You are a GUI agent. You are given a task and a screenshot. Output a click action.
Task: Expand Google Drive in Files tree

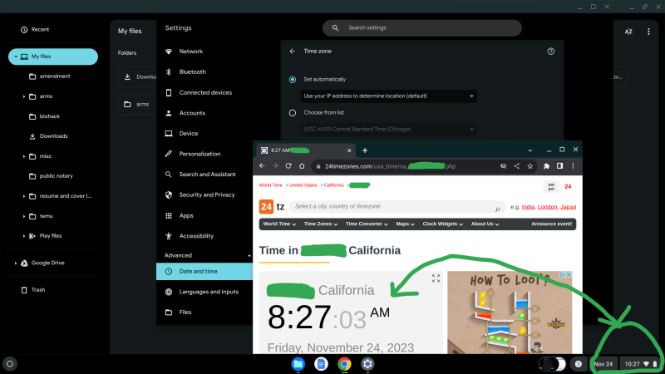16,263
